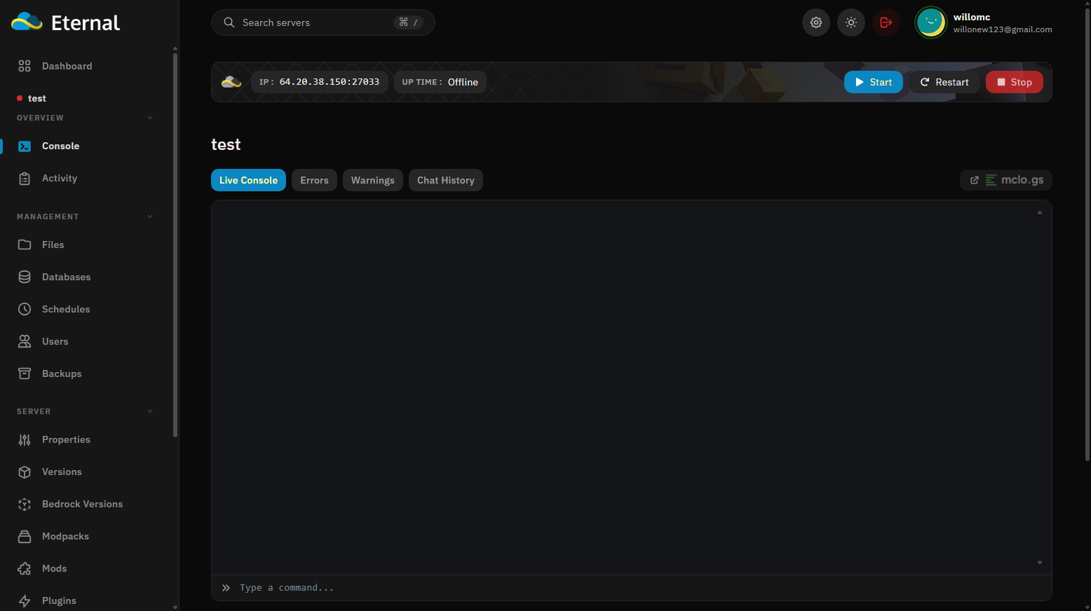Collapse the OVERVIEW section chevron

(150, 118)
